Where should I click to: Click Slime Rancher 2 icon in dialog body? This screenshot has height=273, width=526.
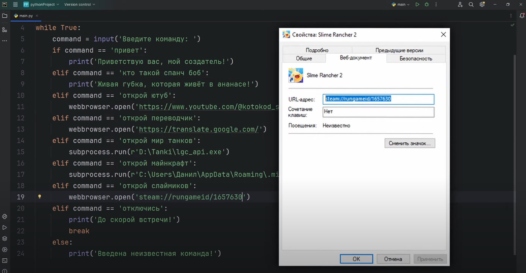[296, 75]
